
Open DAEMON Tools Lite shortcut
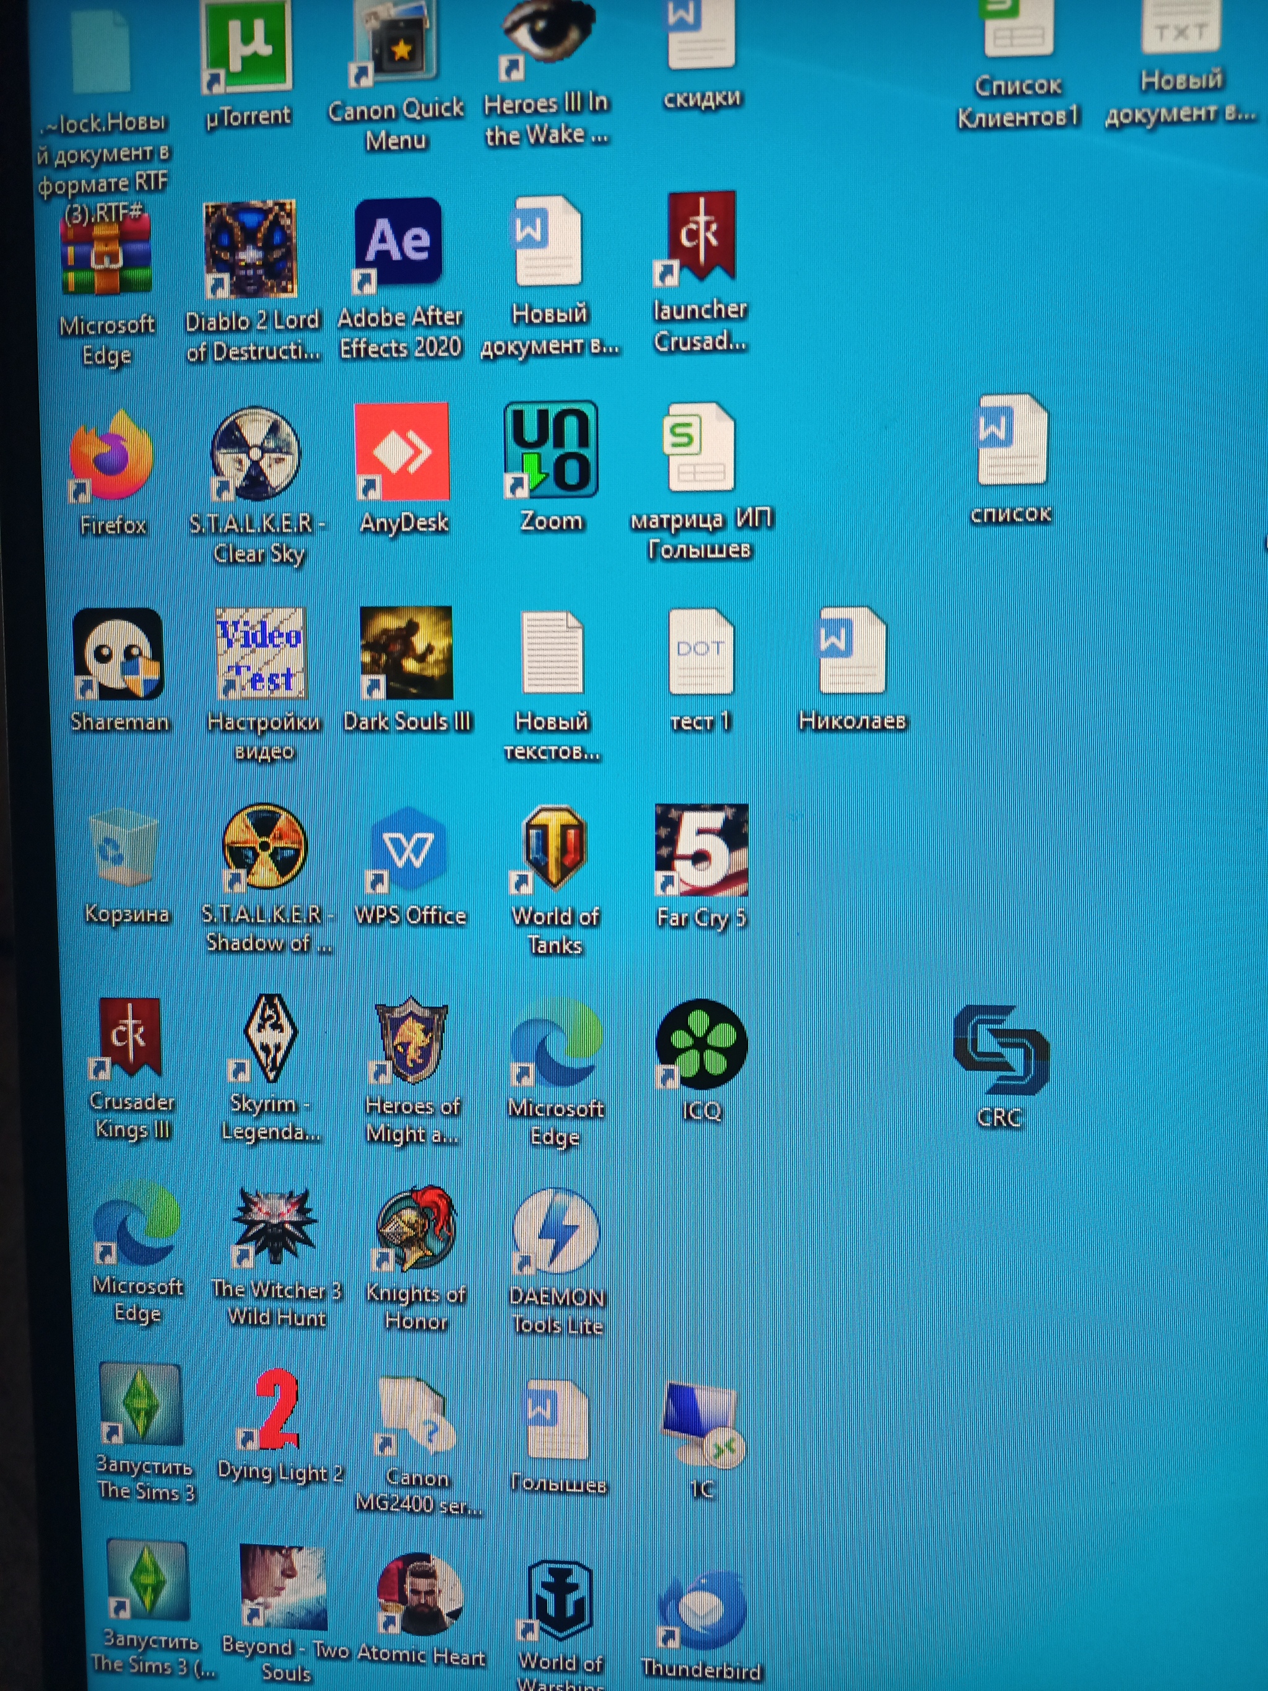pyautogui.click(x=557, y=1231)
